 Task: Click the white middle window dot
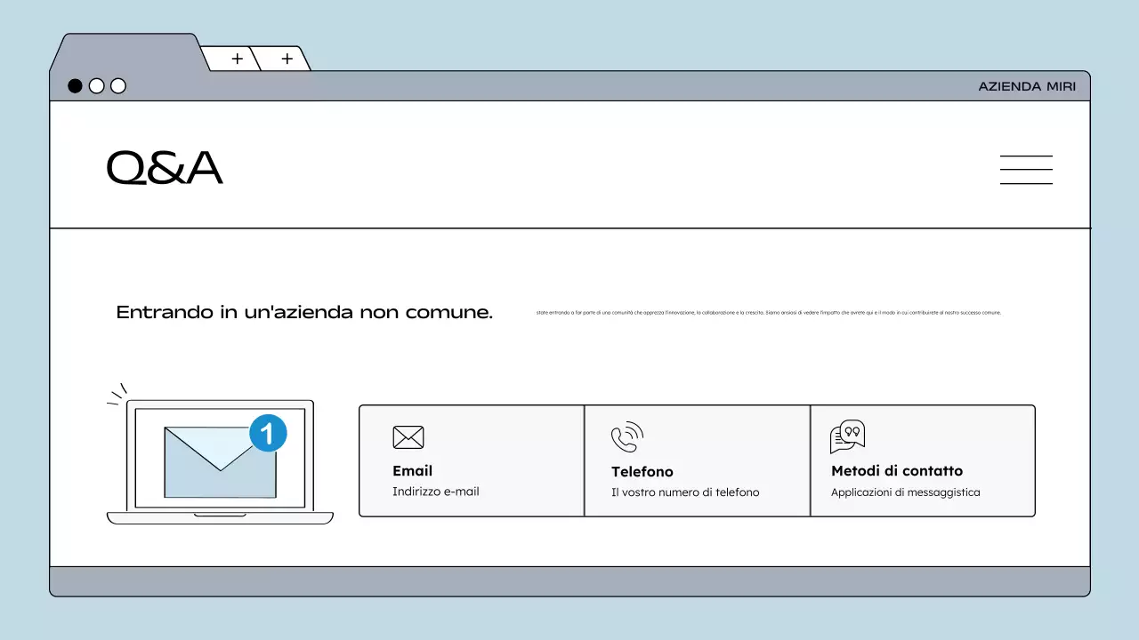coord(96,85)
